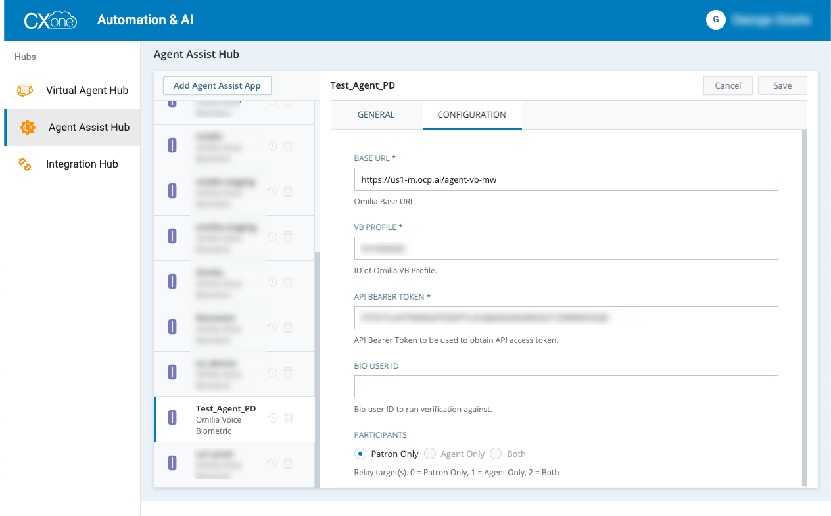Switch to the GENERAL tab
This screenshot has height=516, width=831.
[376, 115]
